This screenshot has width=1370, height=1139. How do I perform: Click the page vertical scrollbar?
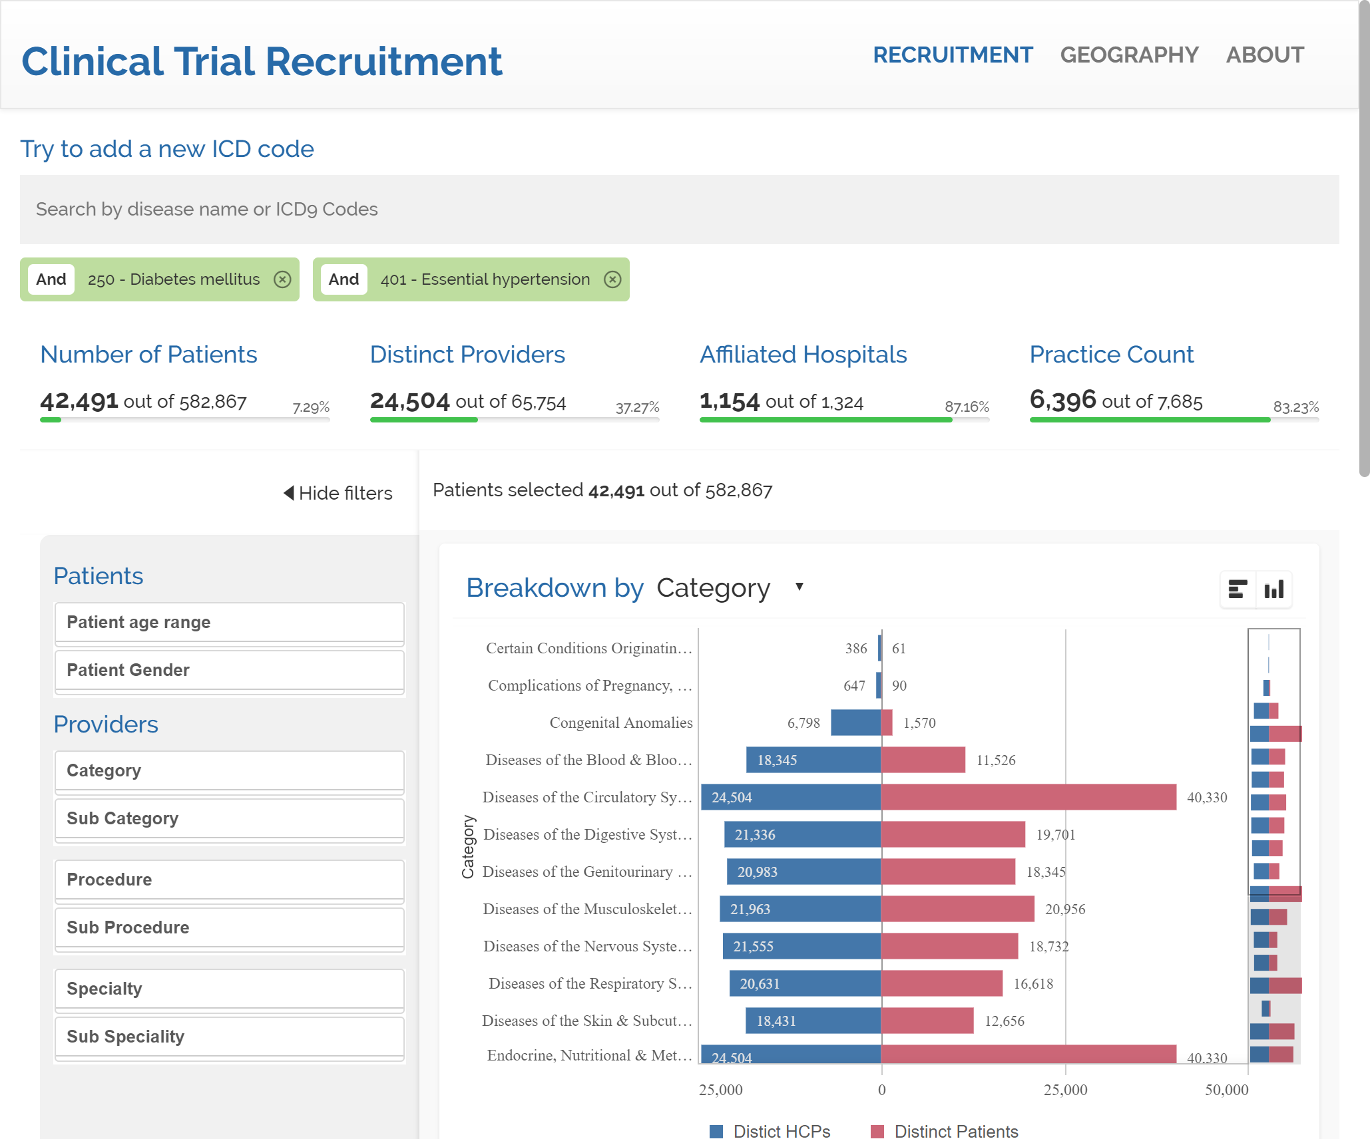click(1364, 240)
